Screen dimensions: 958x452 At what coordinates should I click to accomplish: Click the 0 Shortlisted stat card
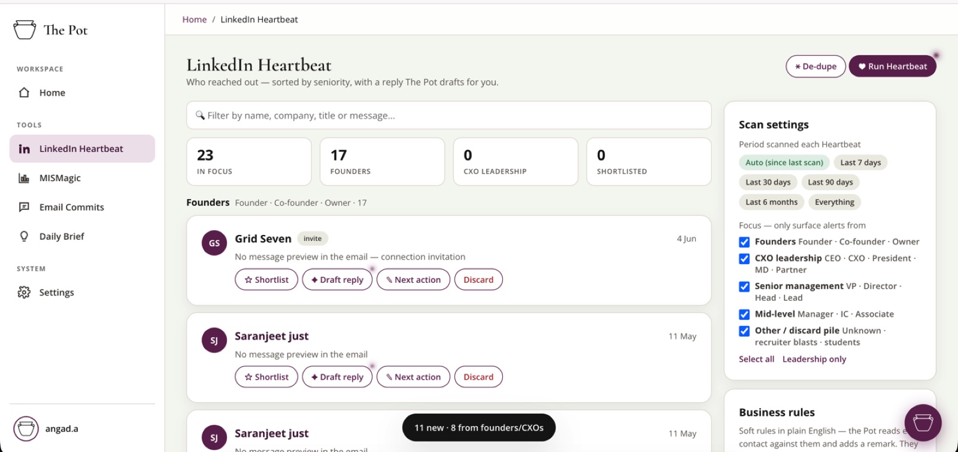[649, 162]
